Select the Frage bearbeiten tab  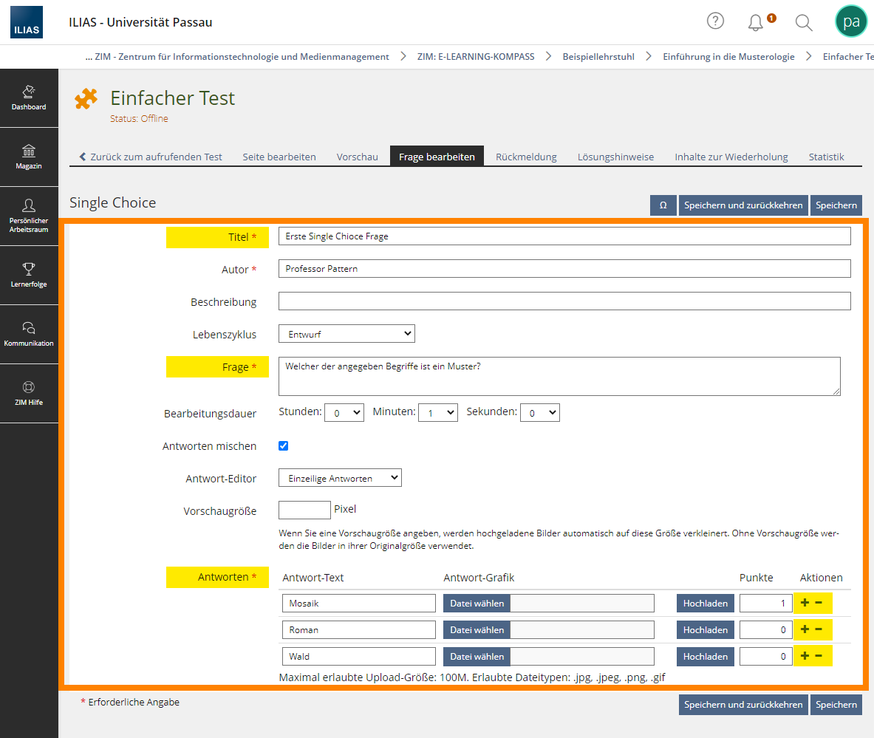437,156
